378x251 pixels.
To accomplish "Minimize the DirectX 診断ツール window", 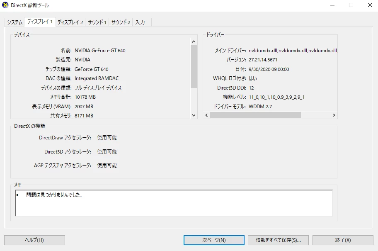I will 332,5.
